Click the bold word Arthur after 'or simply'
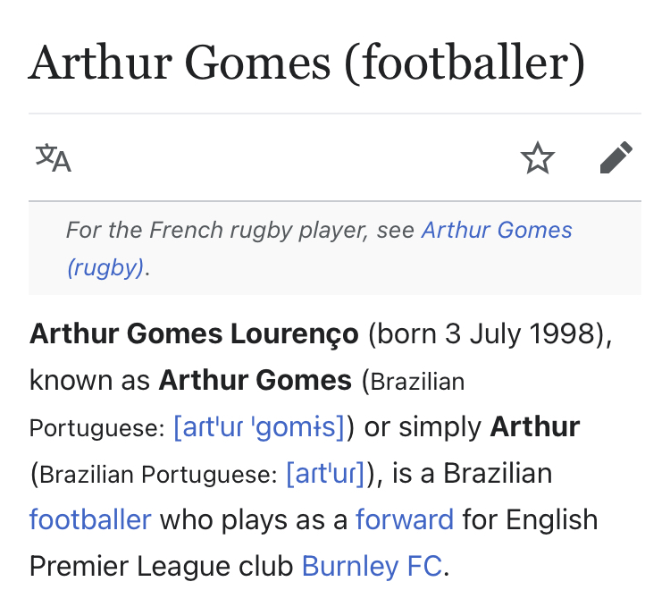The width and height of the screenshot is (670, 607). click(534, 427)
